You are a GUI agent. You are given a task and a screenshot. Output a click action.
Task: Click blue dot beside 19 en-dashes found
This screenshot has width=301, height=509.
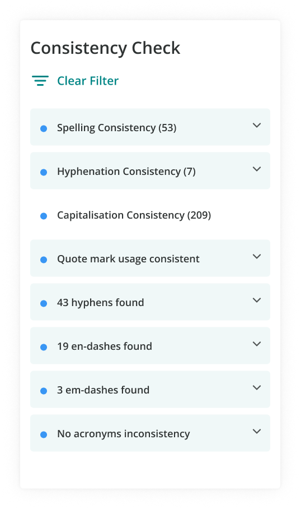(x=44, y=347)
